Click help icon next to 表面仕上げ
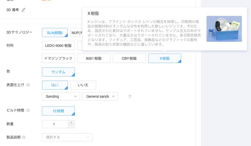The height and width of the screenshot is (146, 251). [x=28, y=85]
